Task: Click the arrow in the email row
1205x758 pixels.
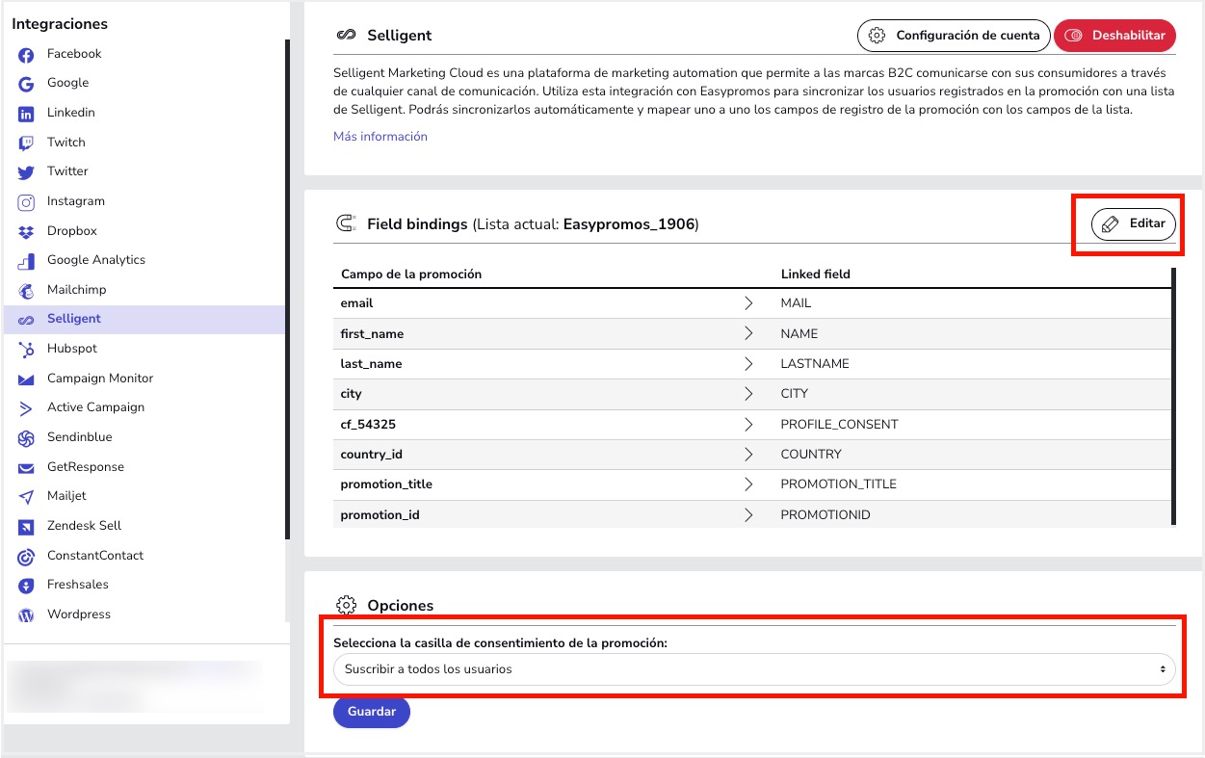Action: point(748,303)
